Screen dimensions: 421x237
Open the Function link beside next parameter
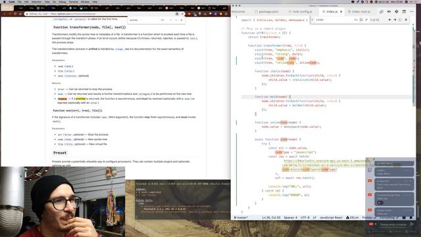click(71, 76)
